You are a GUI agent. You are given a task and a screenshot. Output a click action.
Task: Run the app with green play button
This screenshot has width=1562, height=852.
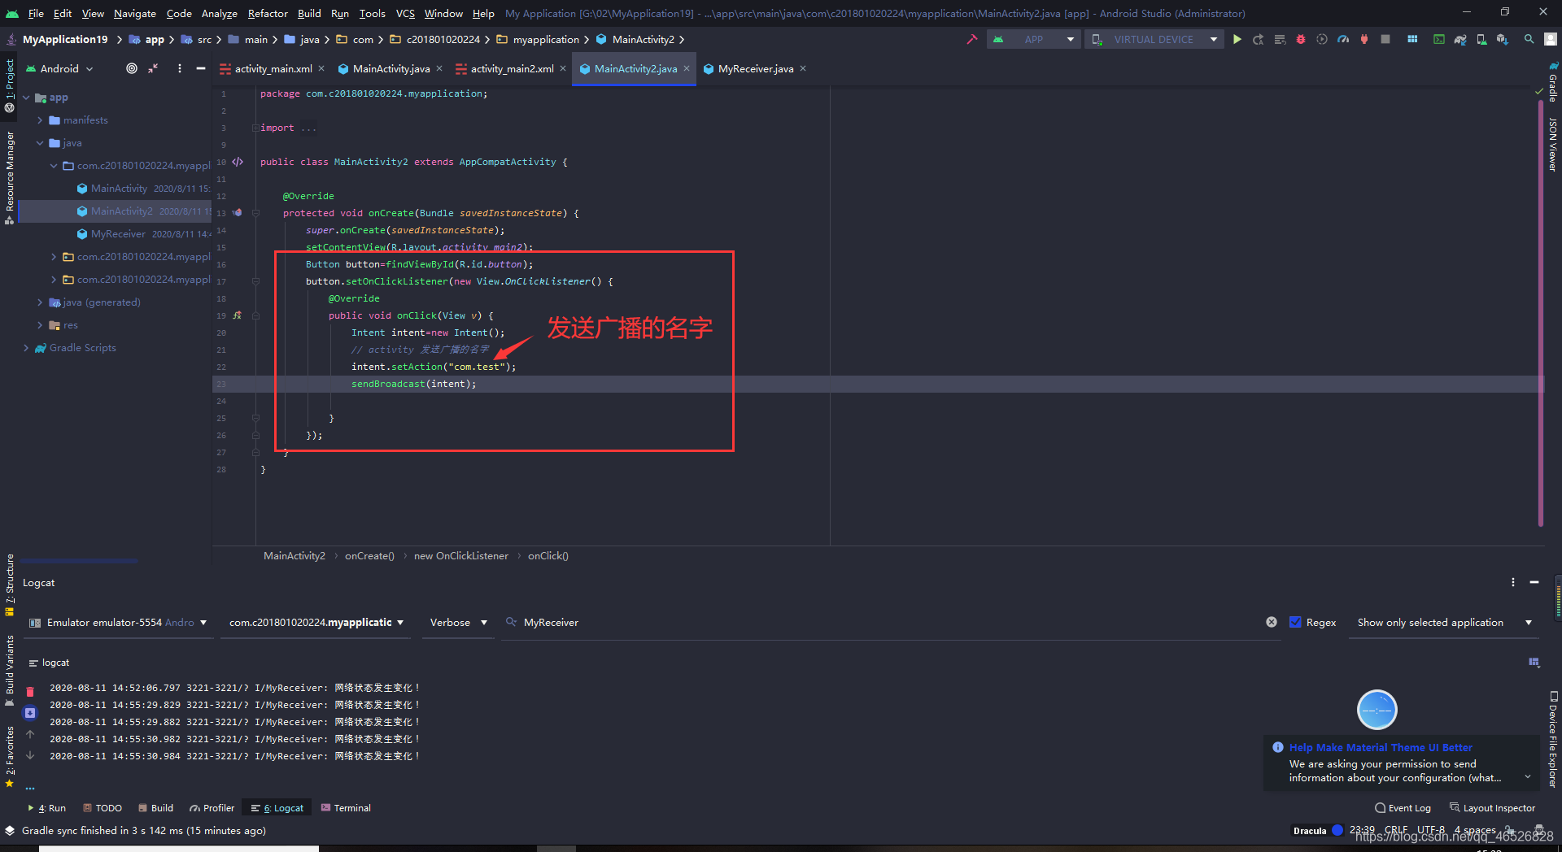click(x=1237, y=39)
